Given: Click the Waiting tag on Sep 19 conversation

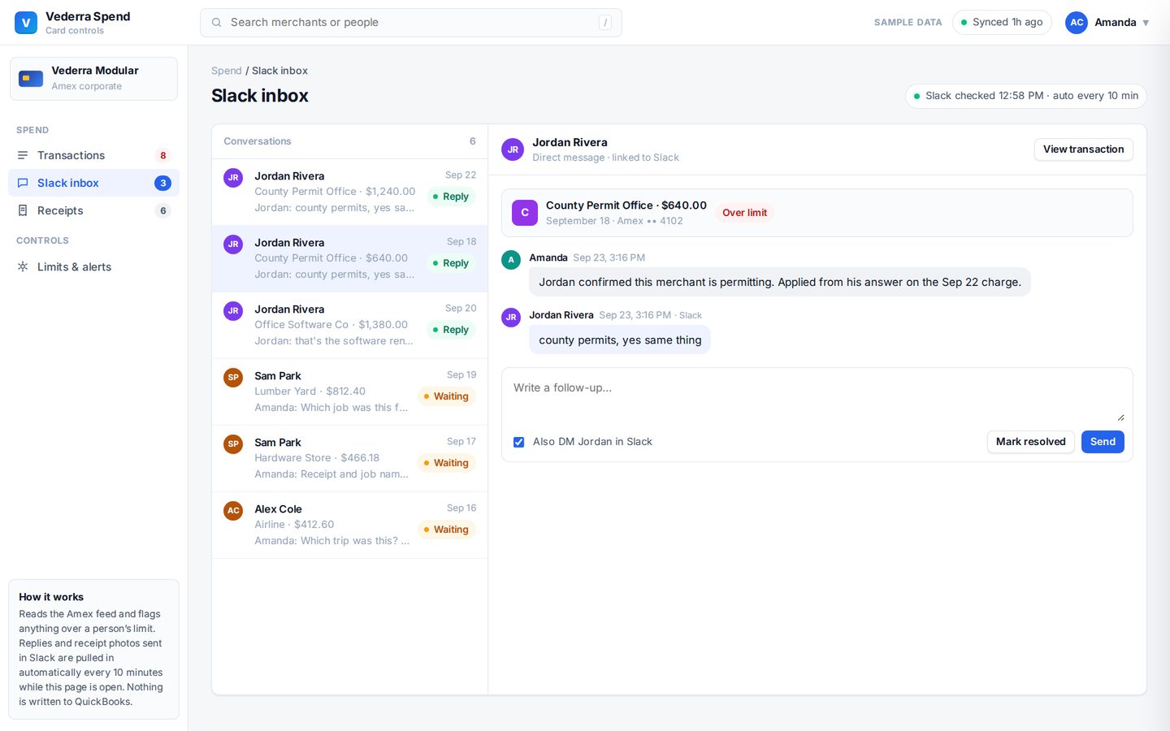Looking at the screenshot, I should [x=446, y=396].
